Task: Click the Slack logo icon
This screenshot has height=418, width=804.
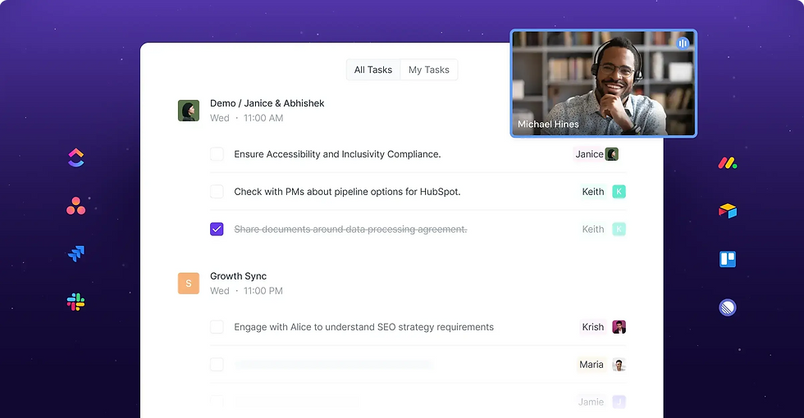Action: click(75, 302)
